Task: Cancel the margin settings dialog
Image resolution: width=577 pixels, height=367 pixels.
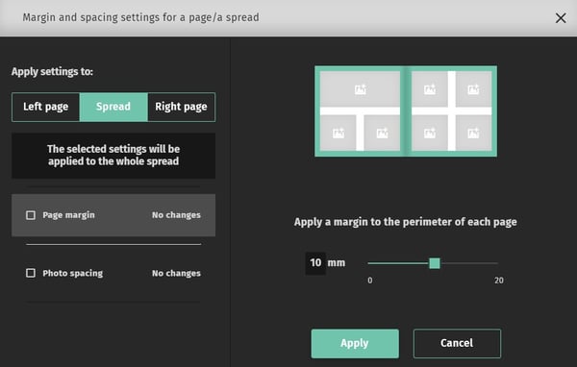Action: point(457,344)
